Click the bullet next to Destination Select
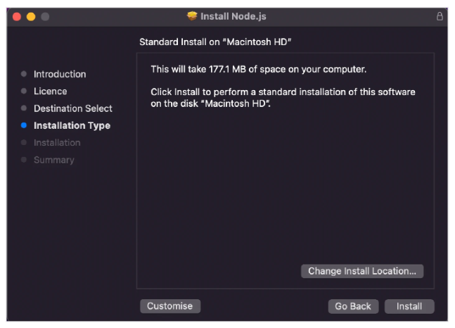This screenshot has width=455, height=328. coord(24,108)
